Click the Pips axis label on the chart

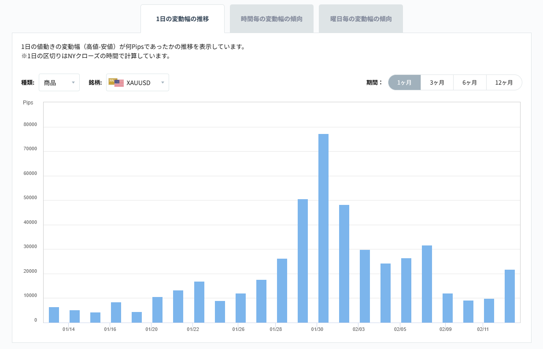[x=29, y=103]
